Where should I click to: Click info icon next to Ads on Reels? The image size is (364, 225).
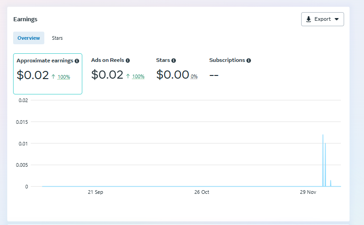pos(128,61)
